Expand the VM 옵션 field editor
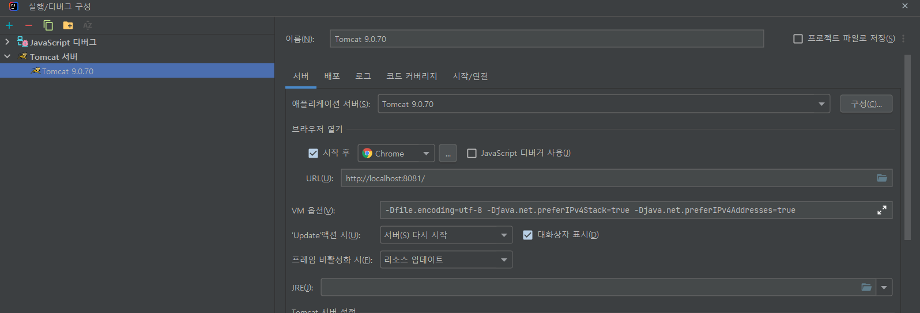920x313 pixels. click(882, 210)
